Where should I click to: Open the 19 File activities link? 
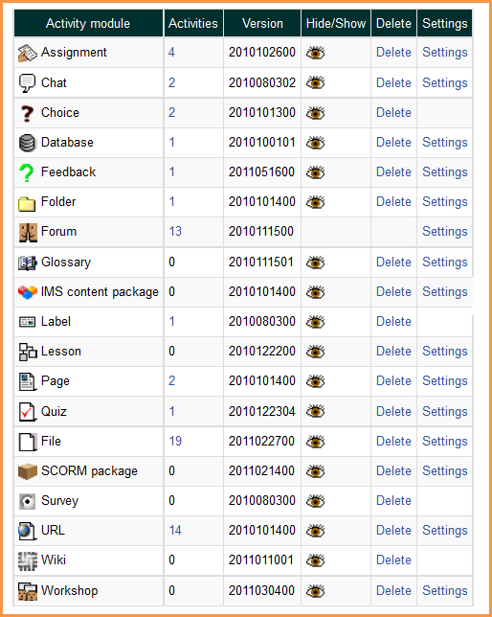click(175, 441)
